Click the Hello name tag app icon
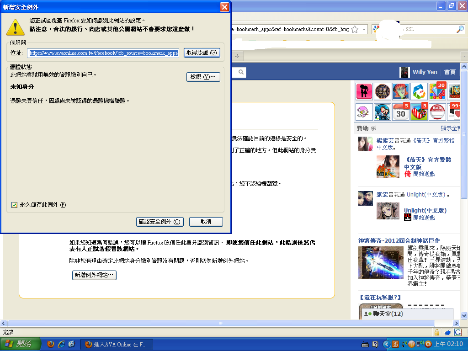 click(x=437, y=112)
